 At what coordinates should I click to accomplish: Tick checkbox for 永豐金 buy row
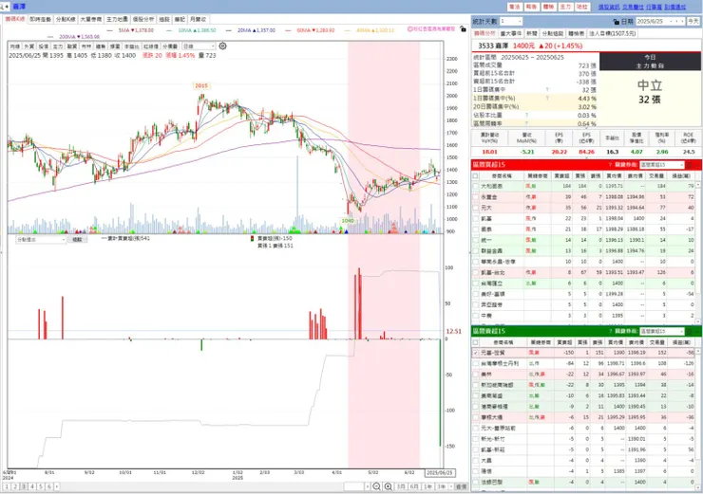tap(476, 197)
